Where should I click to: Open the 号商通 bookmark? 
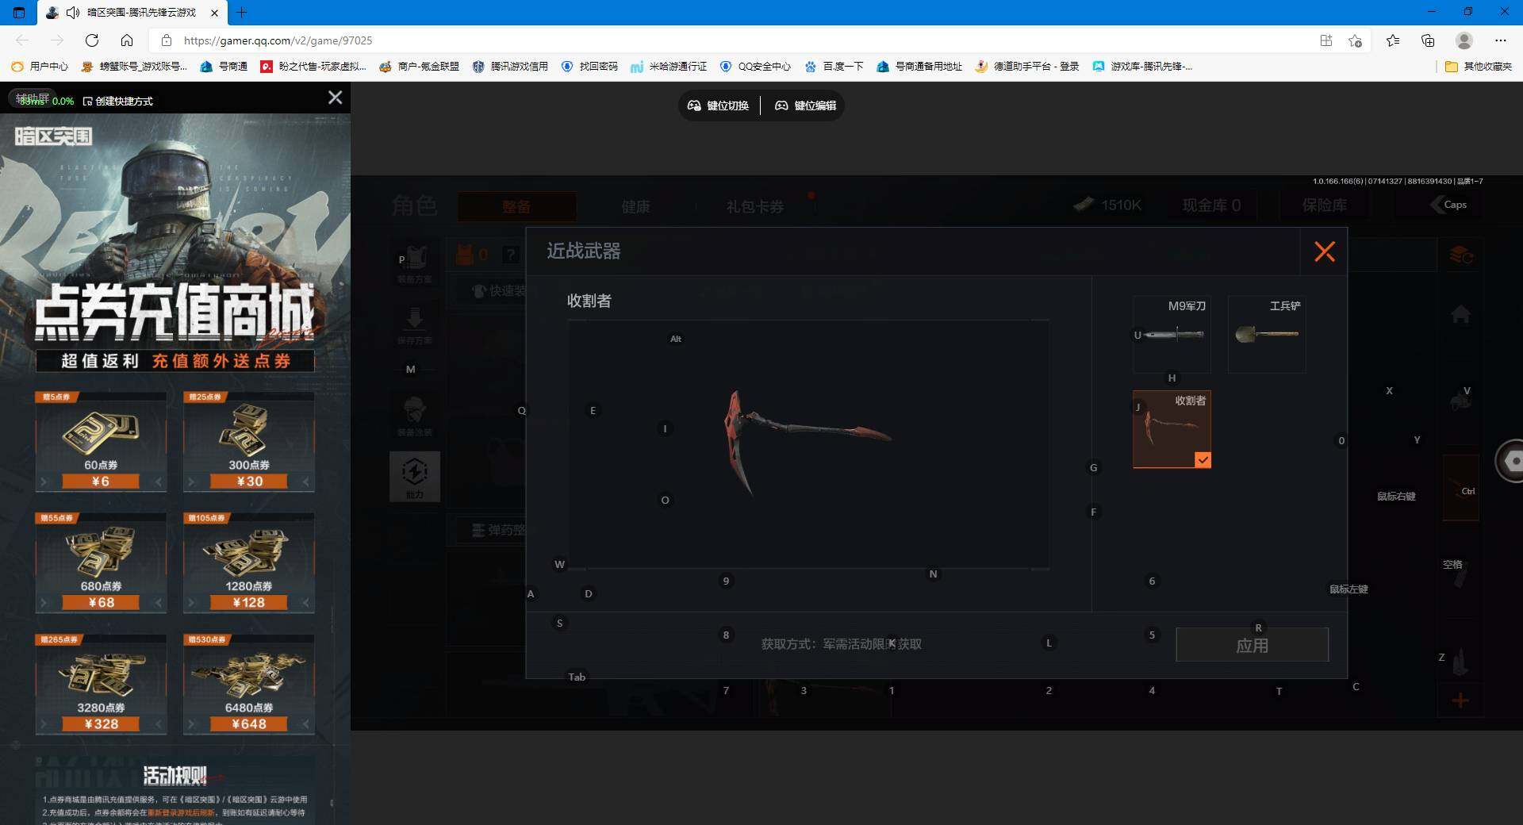pos(224,67)
